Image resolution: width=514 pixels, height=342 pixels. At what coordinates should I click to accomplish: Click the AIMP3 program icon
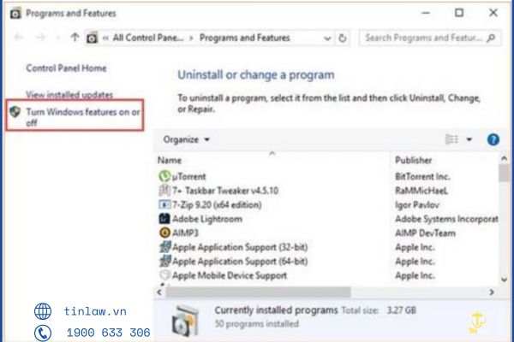[164, 233]
